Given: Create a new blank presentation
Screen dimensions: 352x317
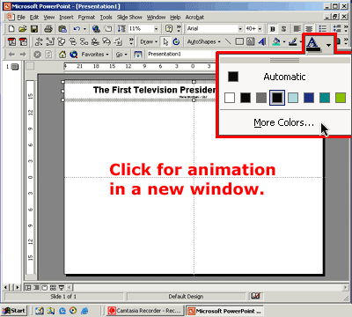Looking at the screenshot, I should coord(11,29).
